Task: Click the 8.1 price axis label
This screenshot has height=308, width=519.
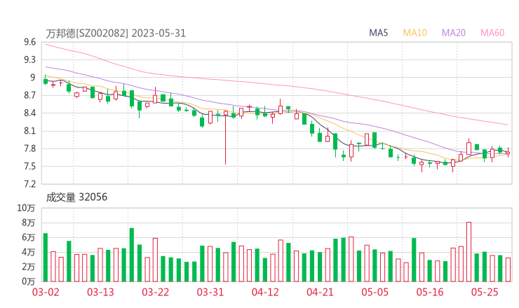Action: coord(29,131)
